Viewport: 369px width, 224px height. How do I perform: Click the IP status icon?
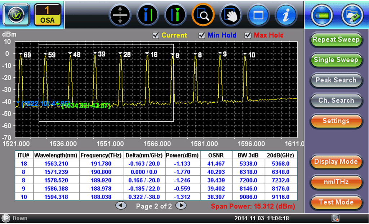click(x=6, y=218)
